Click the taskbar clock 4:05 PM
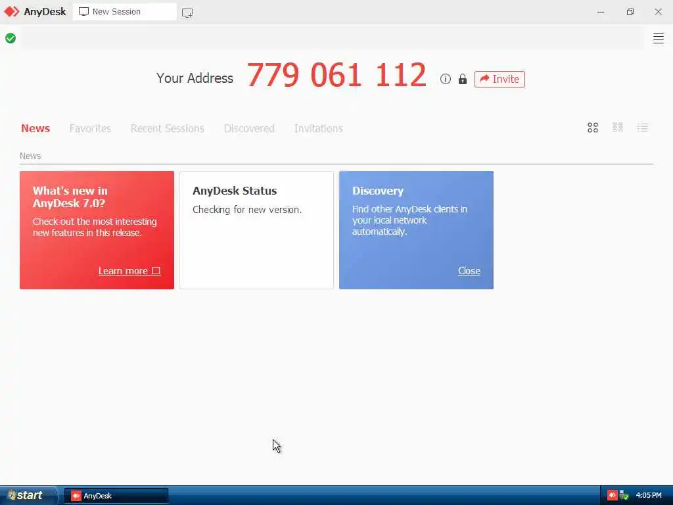This screenshot has height=505, width=673. point(649,495)
